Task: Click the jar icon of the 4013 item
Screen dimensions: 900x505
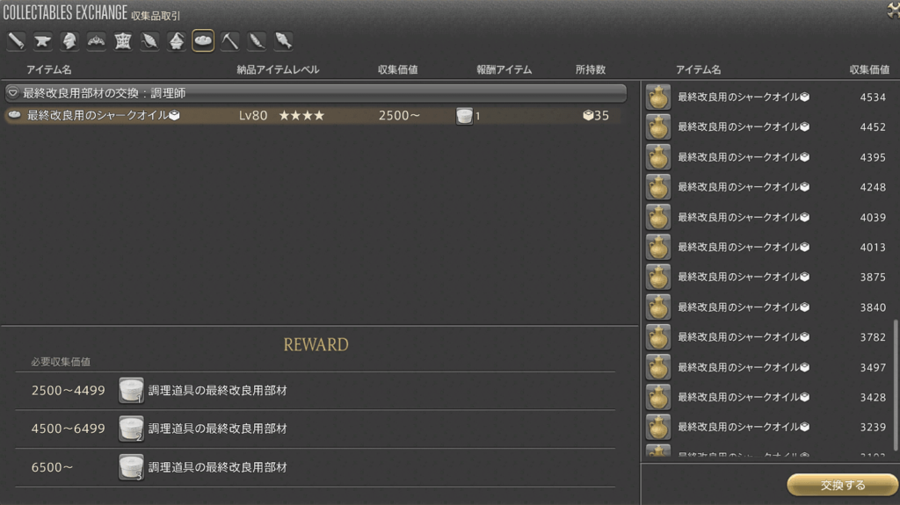Action: 658,248
